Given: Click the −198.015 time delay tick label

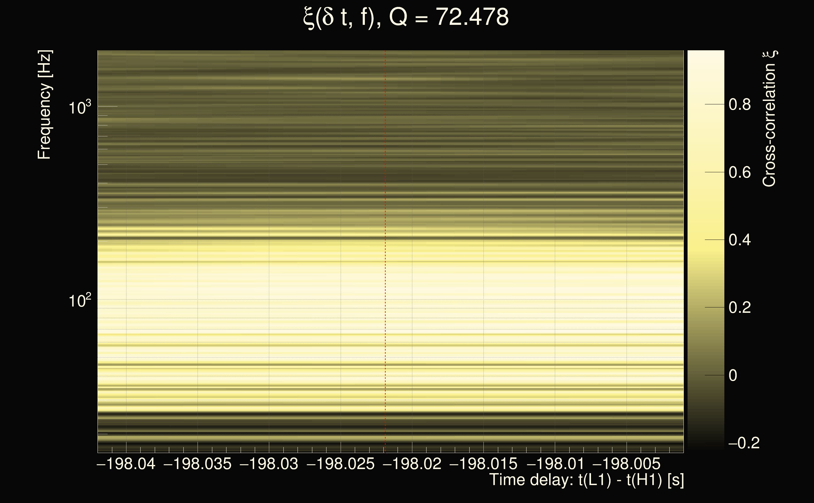Looking at the screenshot, I should 483,464.
